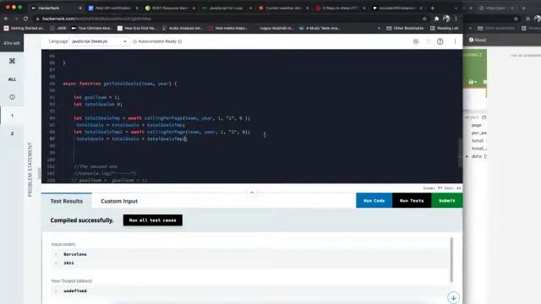
Task: Switch to the Current weather data tab
Action: (x=283, y=8)
